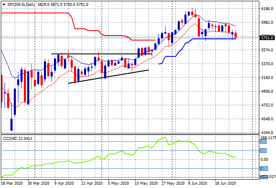The height and width of the screenshot is (188, 276).
Task: Select the thick blue support line near 5740
Action: 214,39
